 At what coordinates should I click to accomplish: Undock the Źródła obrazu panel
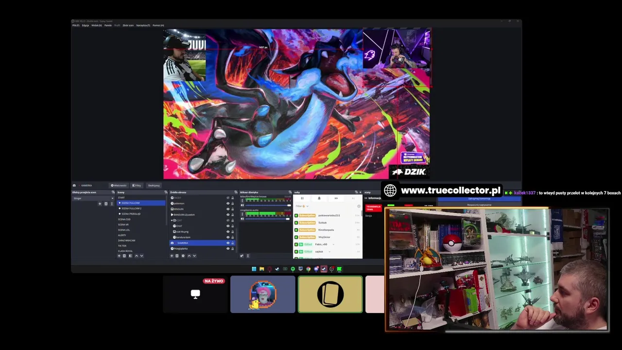[x=236, y=192]
